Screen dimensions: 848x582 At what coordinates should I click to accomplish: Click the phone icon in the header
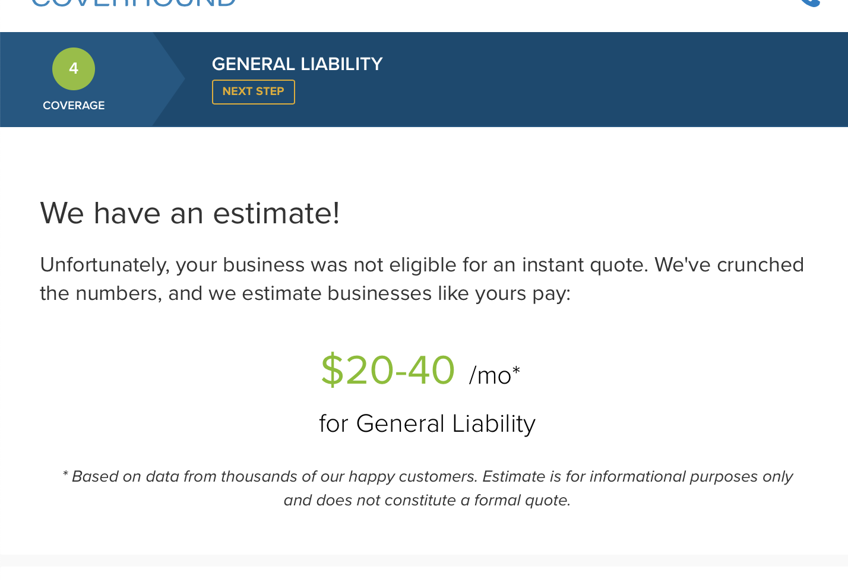click(811, 3)
